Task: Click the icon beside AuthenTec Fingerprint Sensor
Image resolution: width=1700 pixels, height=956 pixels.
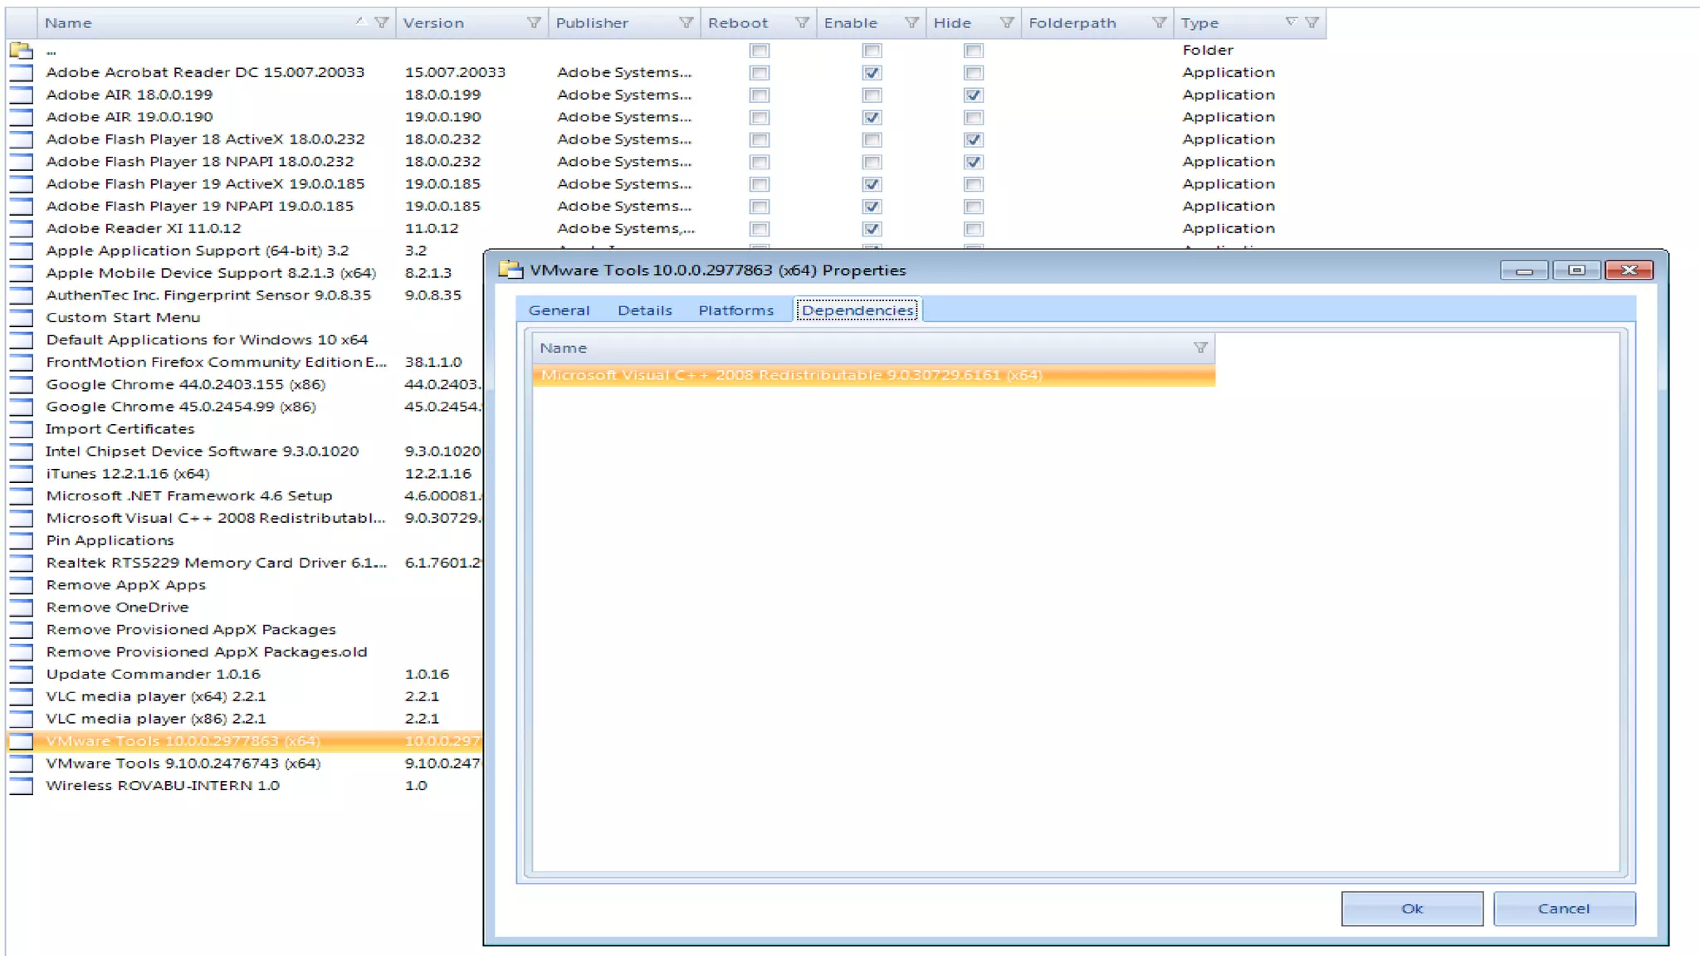Action: tap(22, 295)
